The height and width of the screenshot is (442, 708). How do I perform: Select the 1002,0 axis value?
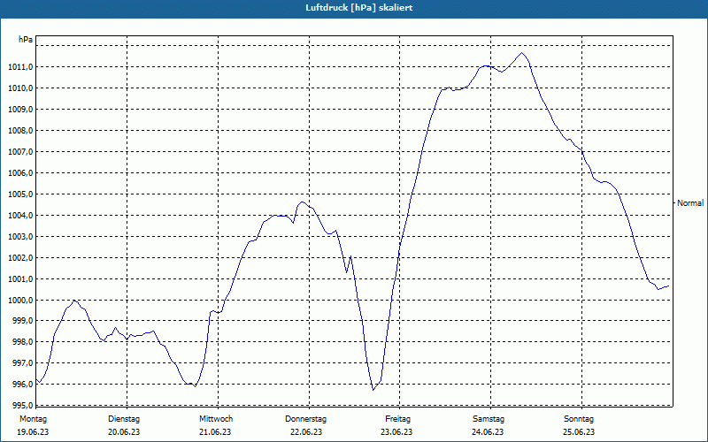coord(20,258)
